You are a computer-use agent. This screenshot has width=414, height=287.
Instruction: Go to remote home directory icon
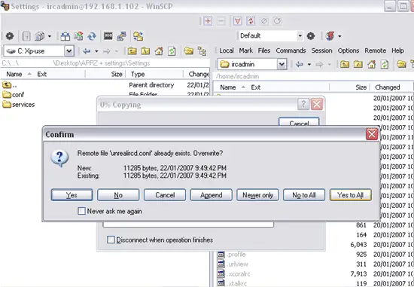(x=372, y=64)
